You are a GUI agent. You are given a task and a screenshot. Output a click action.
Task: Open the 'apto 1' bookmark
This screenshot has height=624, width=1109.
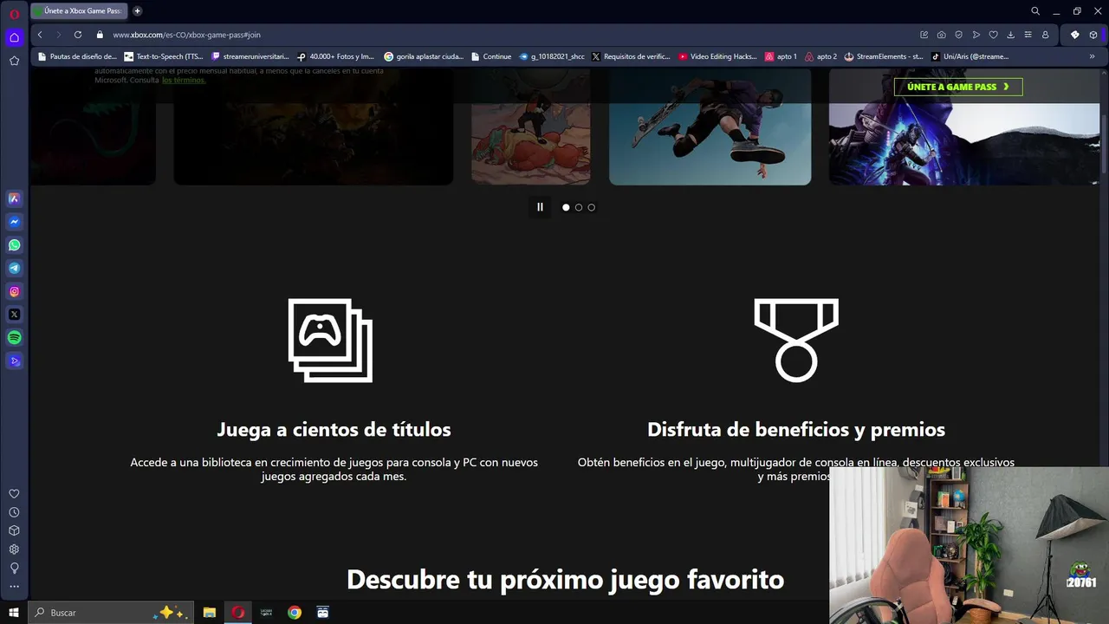click(x=781, y=56)
